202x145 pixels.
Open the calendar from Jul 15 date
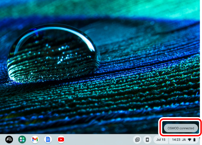(161, 139)
